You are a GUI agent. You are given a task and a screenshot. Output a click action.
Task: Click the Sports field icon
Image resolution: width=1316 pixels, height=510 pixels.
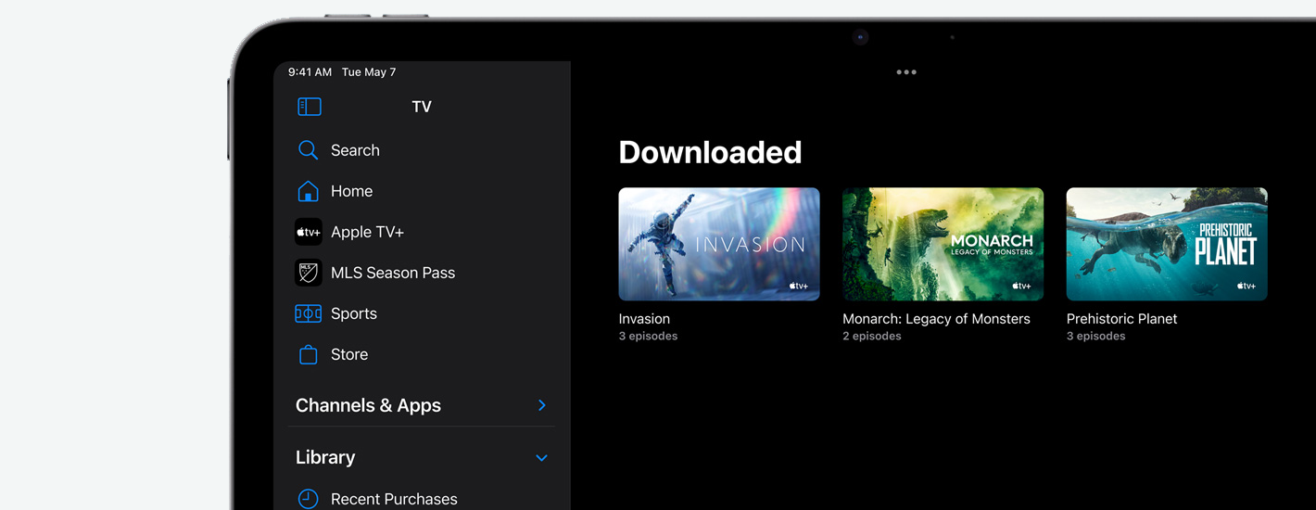pos(309,313)
